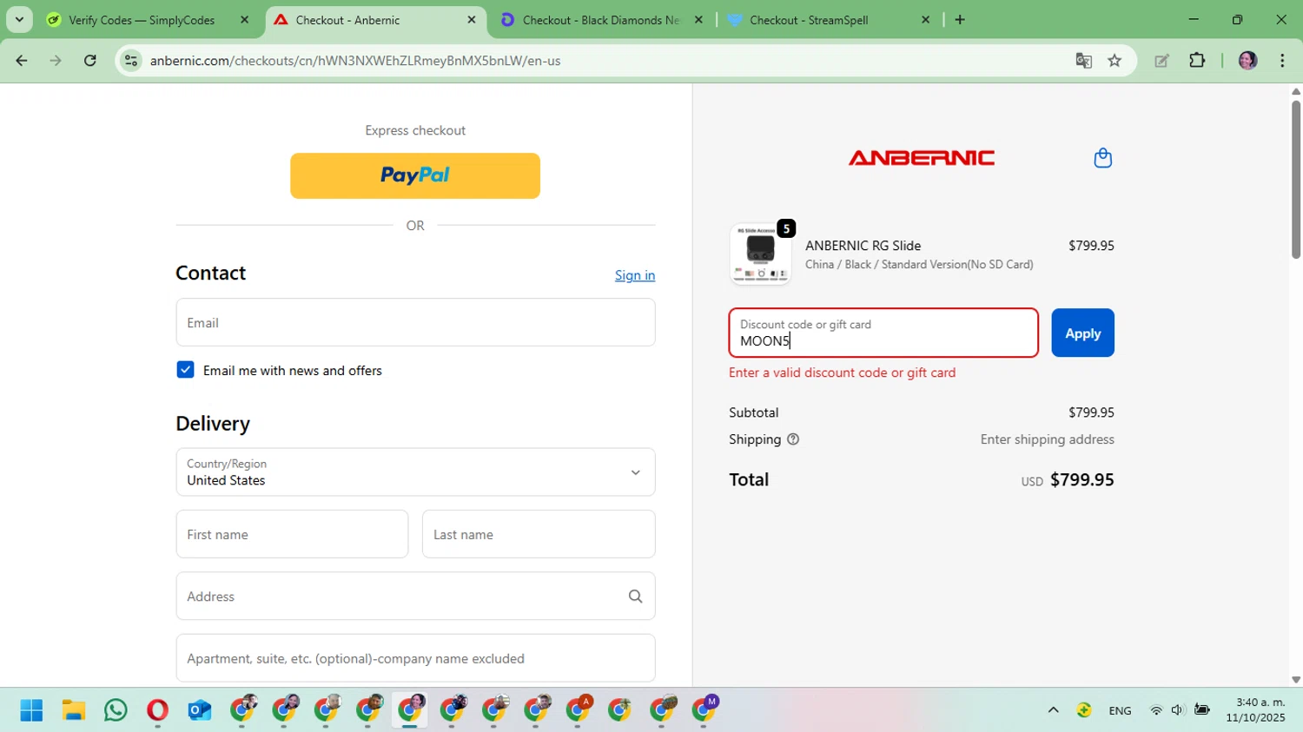Open the Windows Start menu
Screen dimensions: 1303x732
(x=31, y=710)
